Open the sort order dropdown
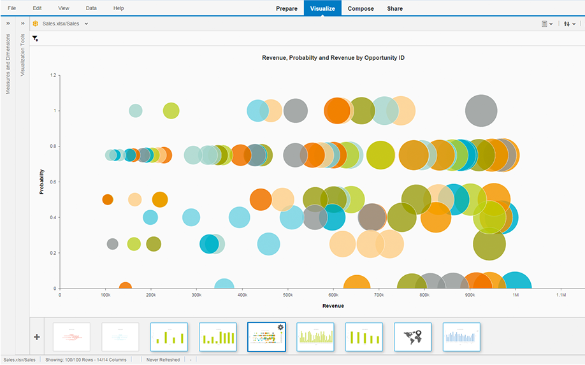The width and height of the screenshot is (585, 365). click(x=569, y=24)
